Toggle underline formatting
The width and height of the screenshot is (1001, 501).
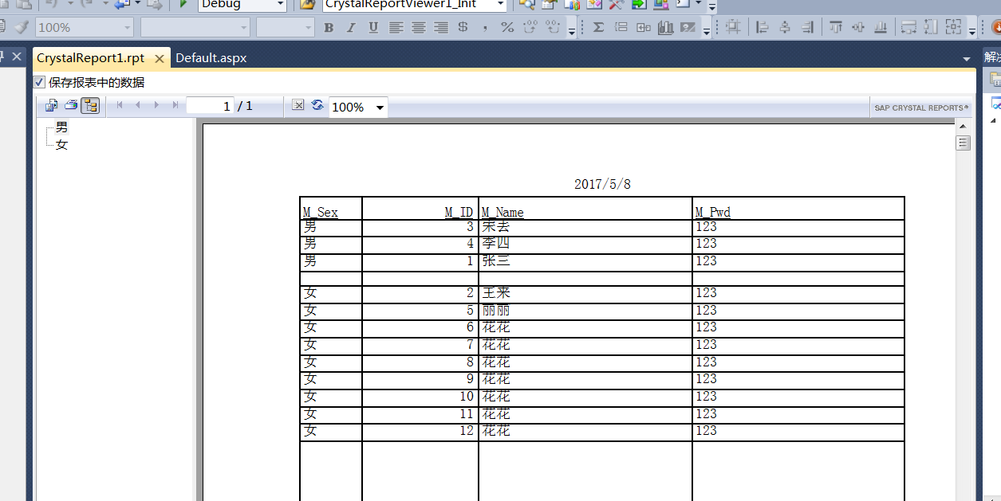[373, 28]
